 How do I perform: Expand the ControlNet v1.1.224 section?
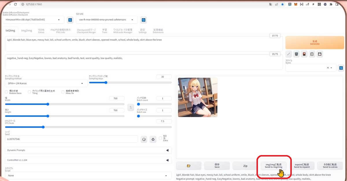click(x=87, y=160)
